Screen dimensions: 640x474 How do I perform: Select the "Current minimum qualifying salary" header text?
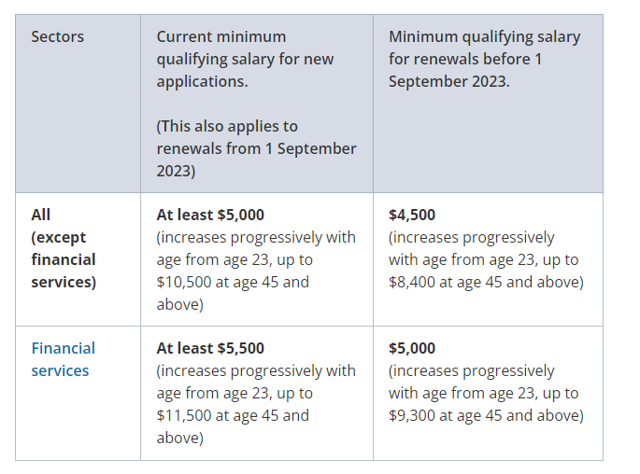point(221,37)
